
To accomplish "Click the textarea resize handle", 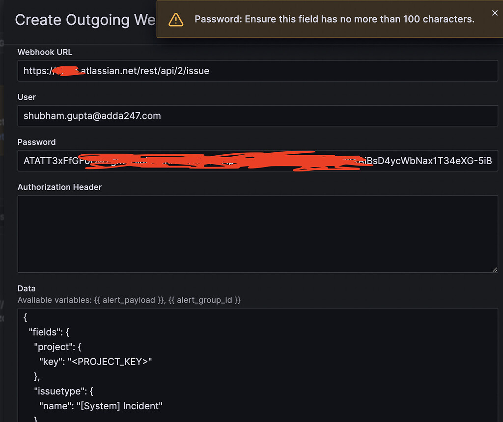I will click(495, 269).
